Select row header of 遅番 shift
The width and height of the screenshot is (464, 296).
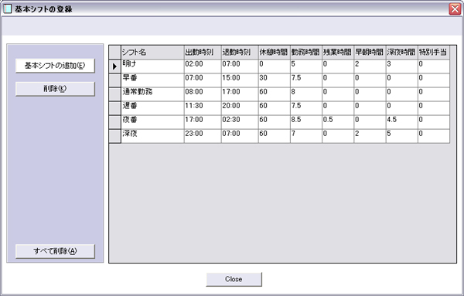pos(114,108)
